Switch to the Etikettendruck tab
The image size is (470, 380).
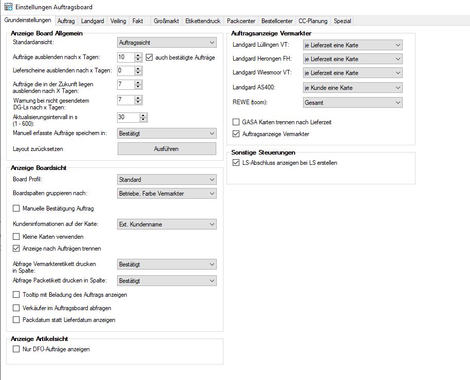coord(202,21)
